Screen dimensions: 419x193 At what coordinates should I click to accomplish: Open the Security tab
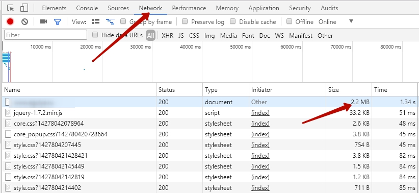[300, 8]
